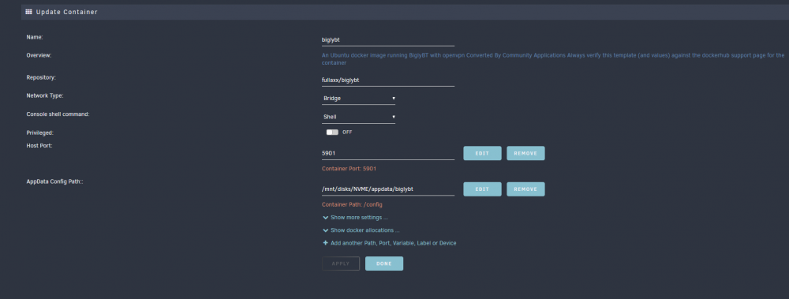Click the Container Port: 5901 text
Image resolution: width=789 pixels, height=299 pixels.
click(349, 169)
